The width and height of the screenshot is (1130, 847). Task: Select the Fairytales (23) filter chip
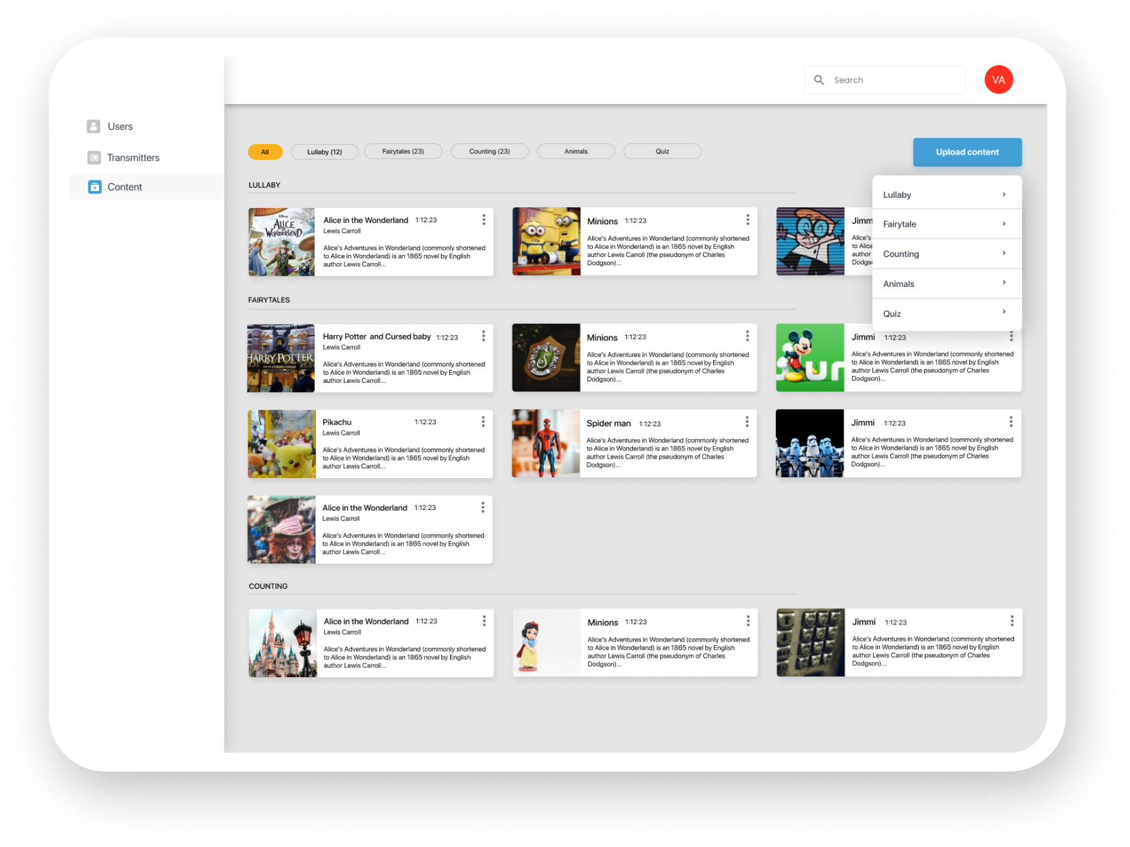[403, 152]
